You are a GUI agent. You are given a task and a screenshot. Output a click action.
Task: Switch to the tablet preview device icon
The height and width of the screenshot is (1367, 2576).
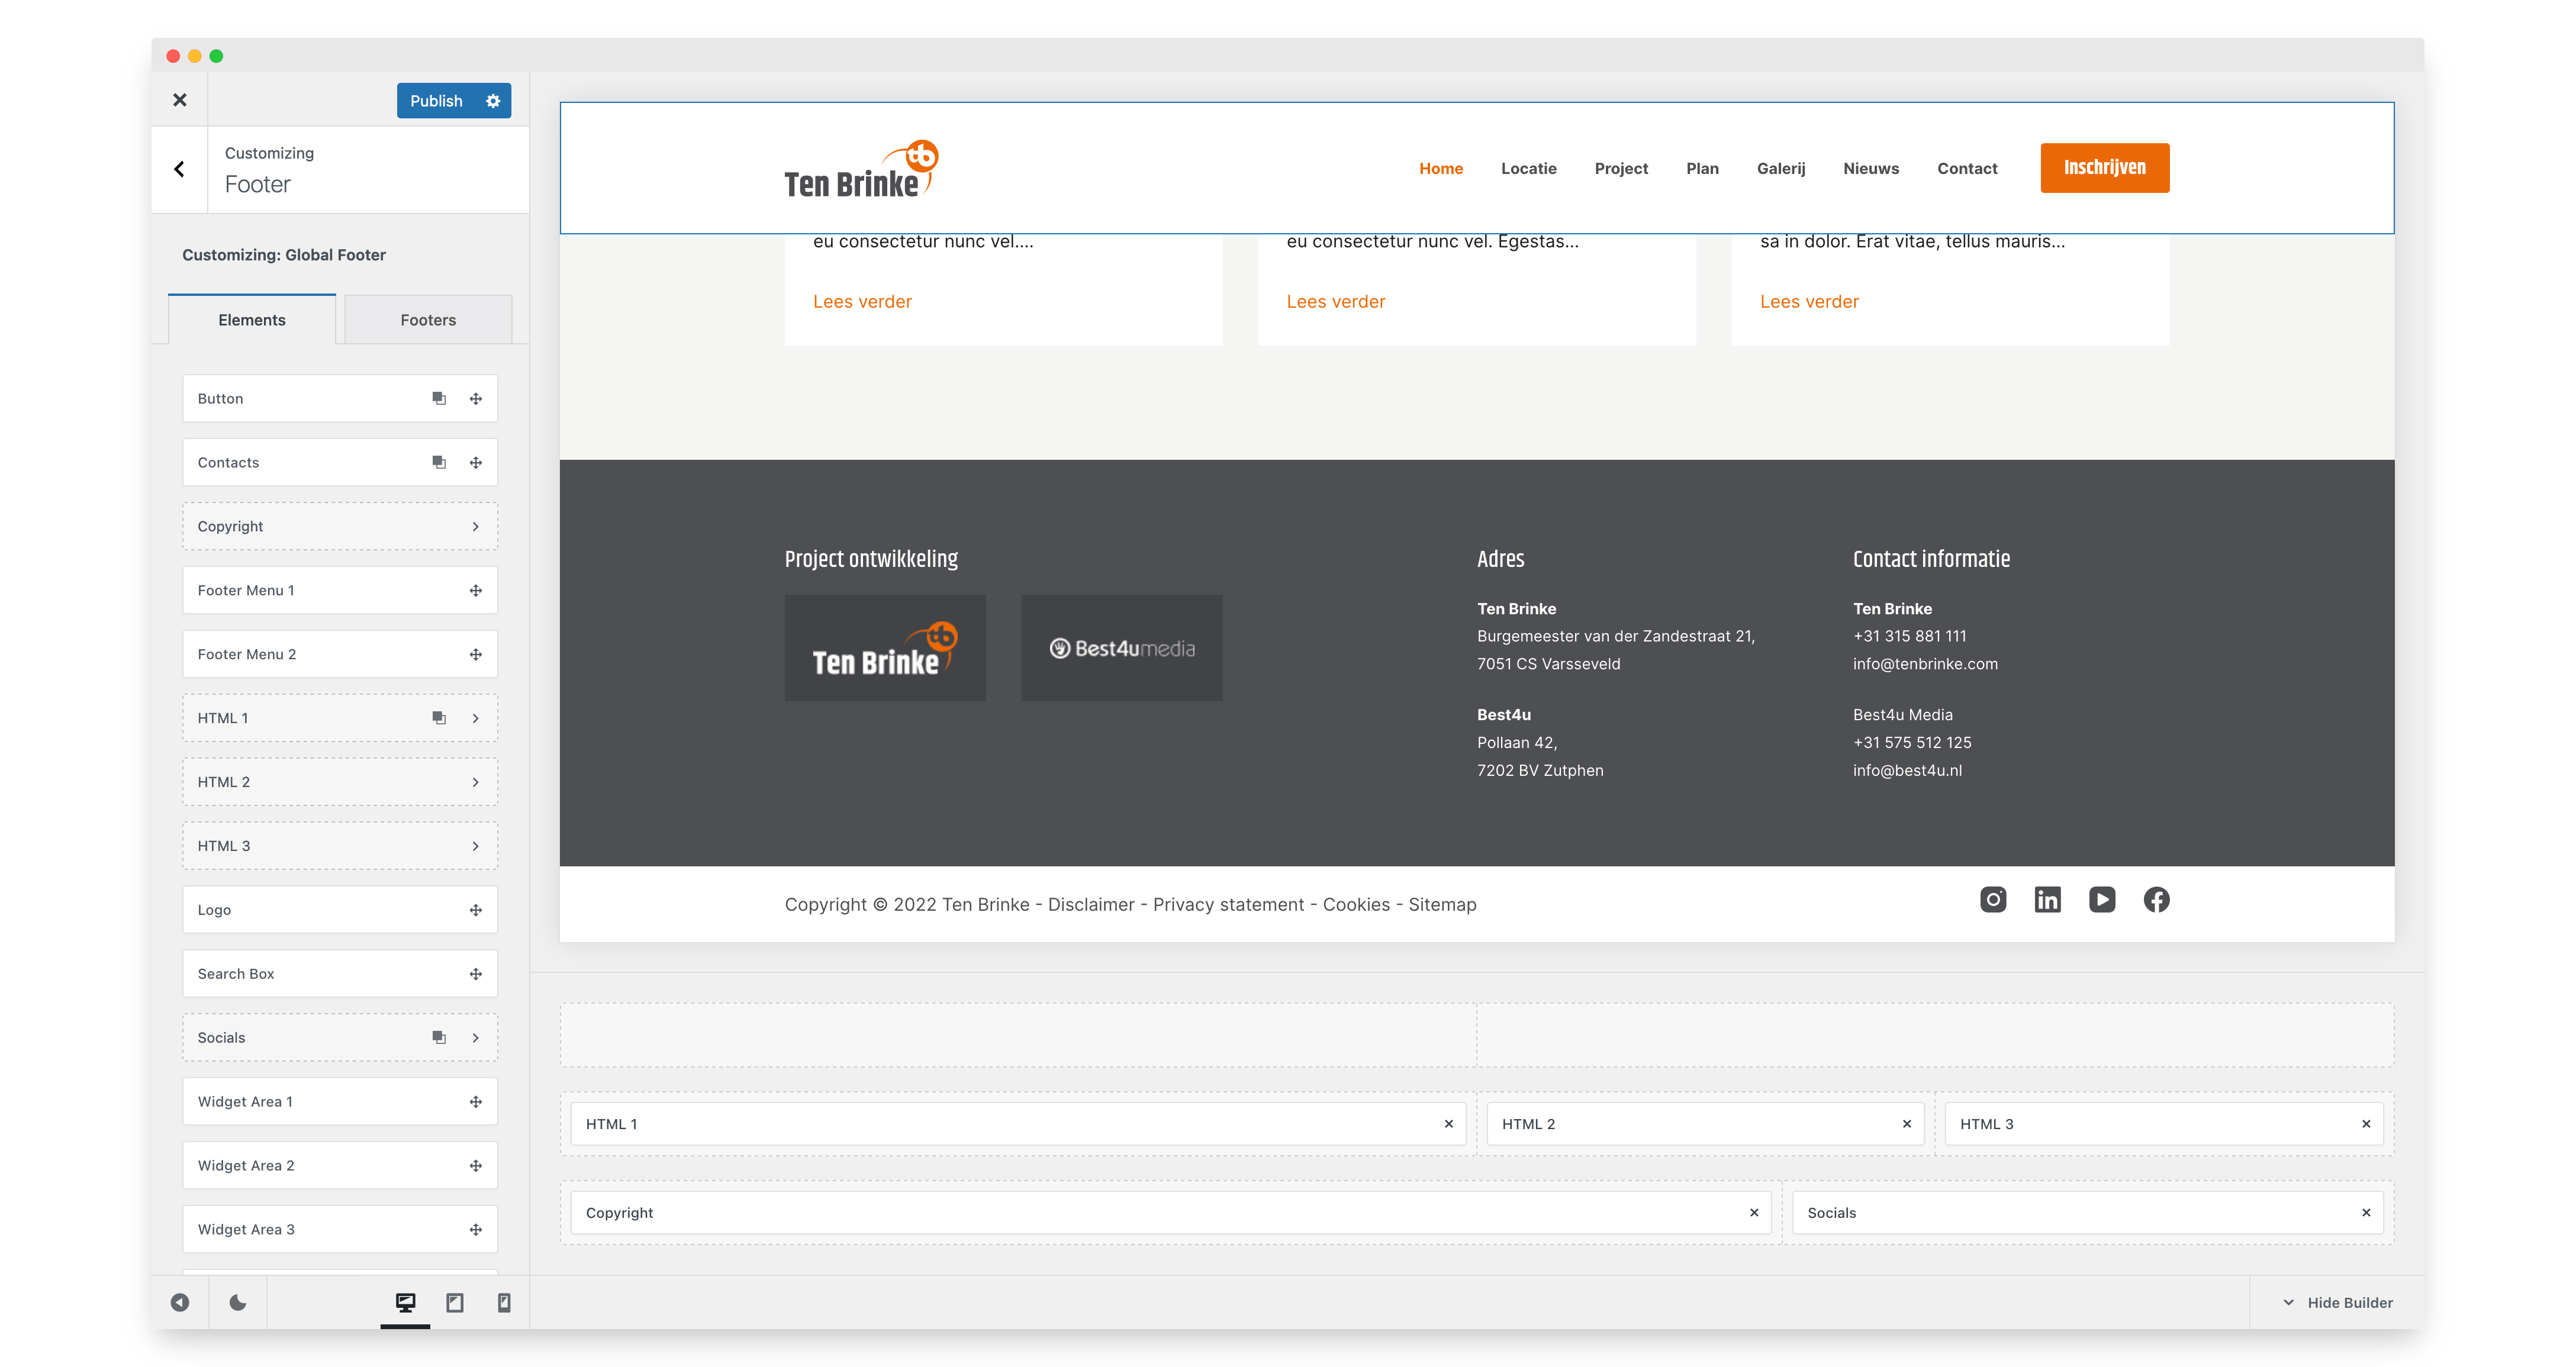click(455, 1302)
